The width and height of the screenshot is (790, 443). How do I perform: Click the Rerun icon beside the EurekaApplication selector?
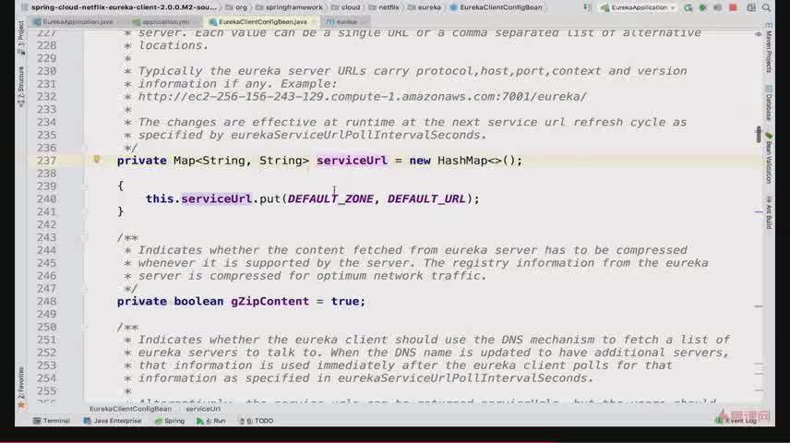pyautogui.click(x=688, y=7)
